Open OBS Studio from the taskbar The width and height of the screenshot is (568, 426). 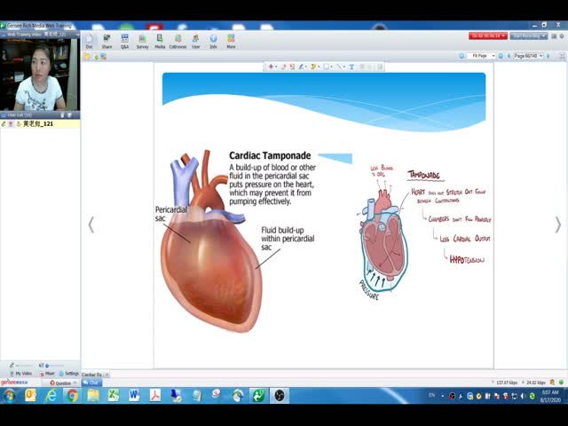coord(280,395)
